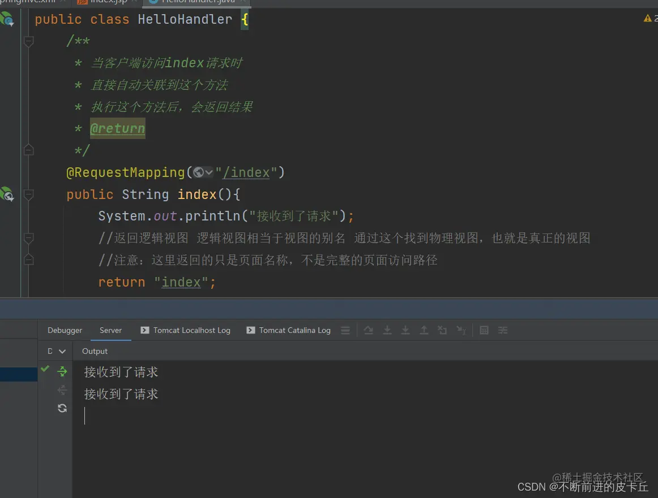Image resolution: width=658 pixels, height=498 pixels.
Task: Click the Drop Frame debugger icon
Action: 442,331
